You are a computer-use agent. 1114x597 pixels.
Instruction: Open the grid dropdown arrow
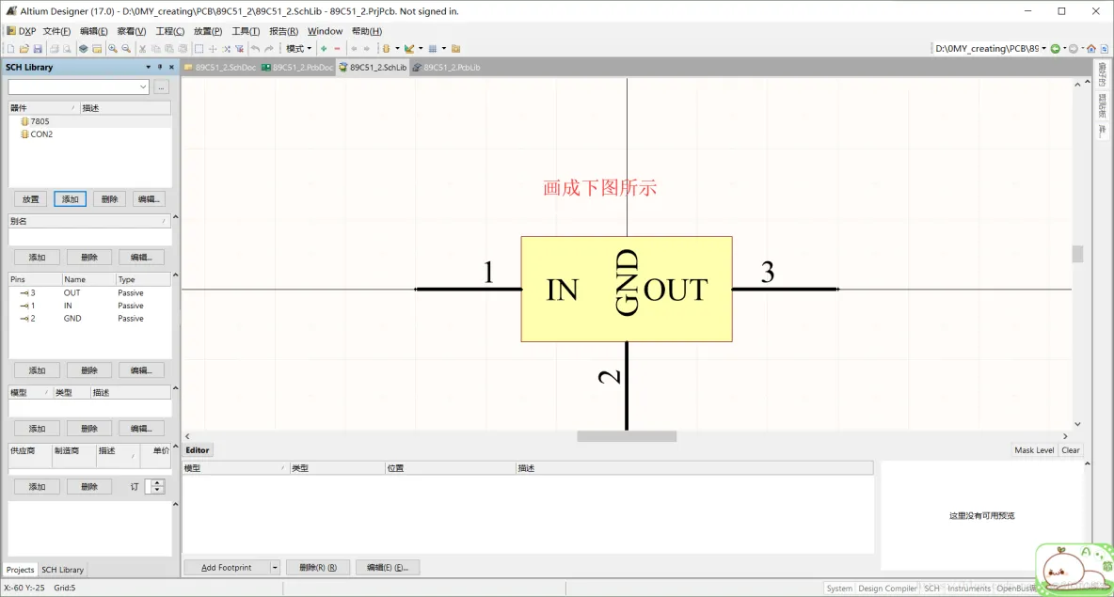(444, 49)
